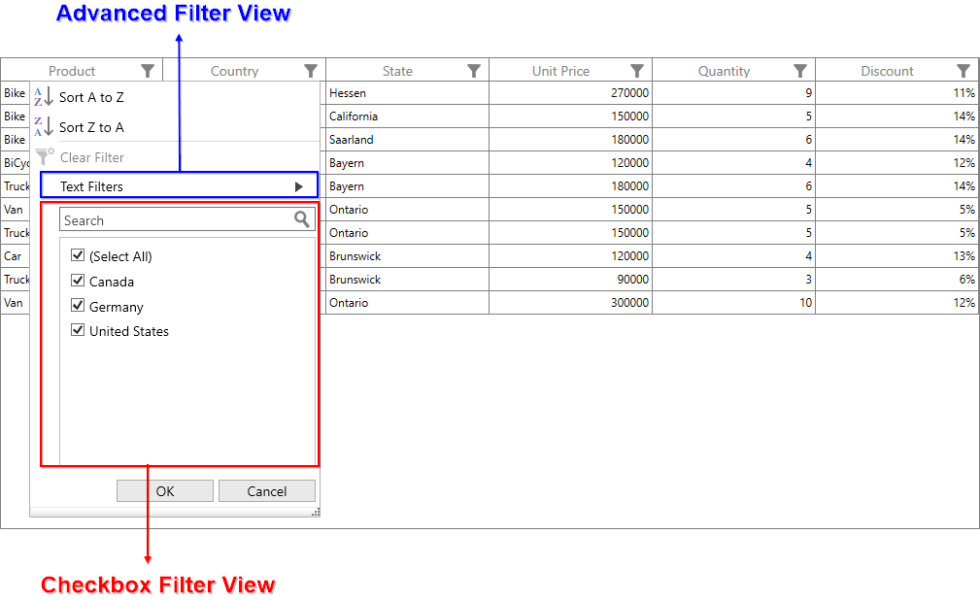Click the OK button
Viewport: 980px width, 601px height.
coord(164,490)
